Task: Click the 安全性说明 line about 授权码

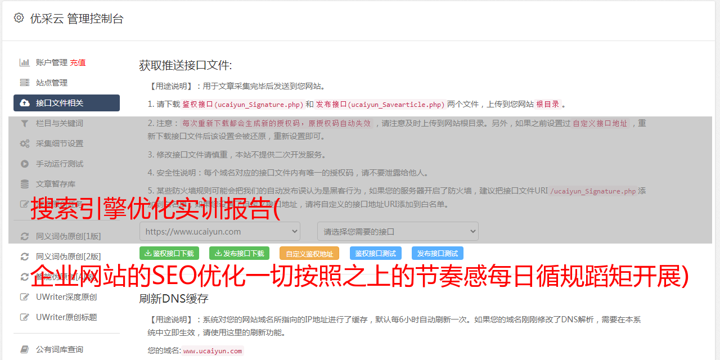Action: (x=288, y=173)
